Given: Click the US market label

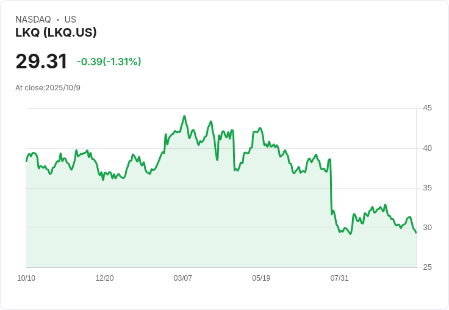Looking at the screenshot, I should tap(70, 20).
